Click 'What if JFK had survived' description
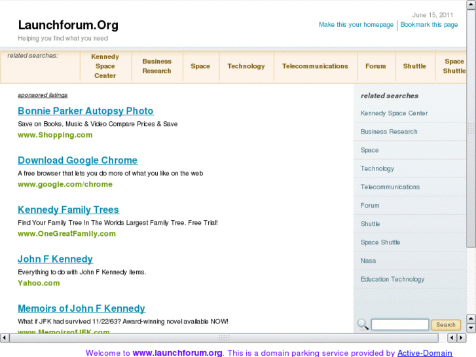The height and width of the screenshot is (357, 476). pos(123,322)
